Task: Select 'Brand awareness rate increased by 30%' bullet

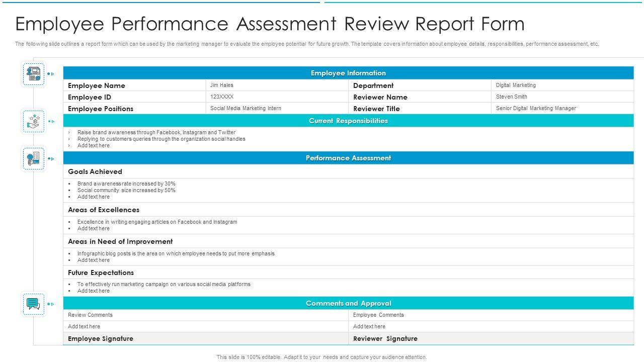Action: [x=126, y=184]
